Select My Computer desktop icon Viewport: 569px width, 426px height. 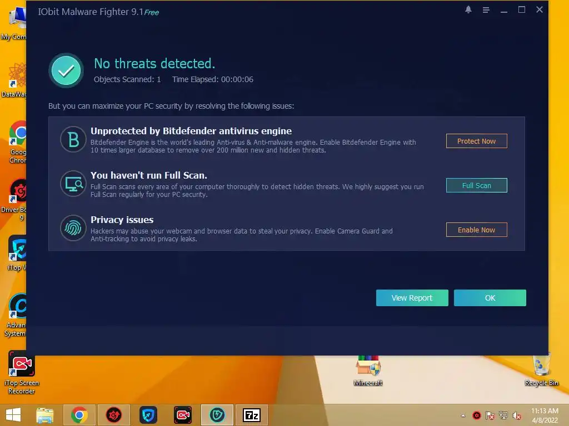[x=13, y=23]
